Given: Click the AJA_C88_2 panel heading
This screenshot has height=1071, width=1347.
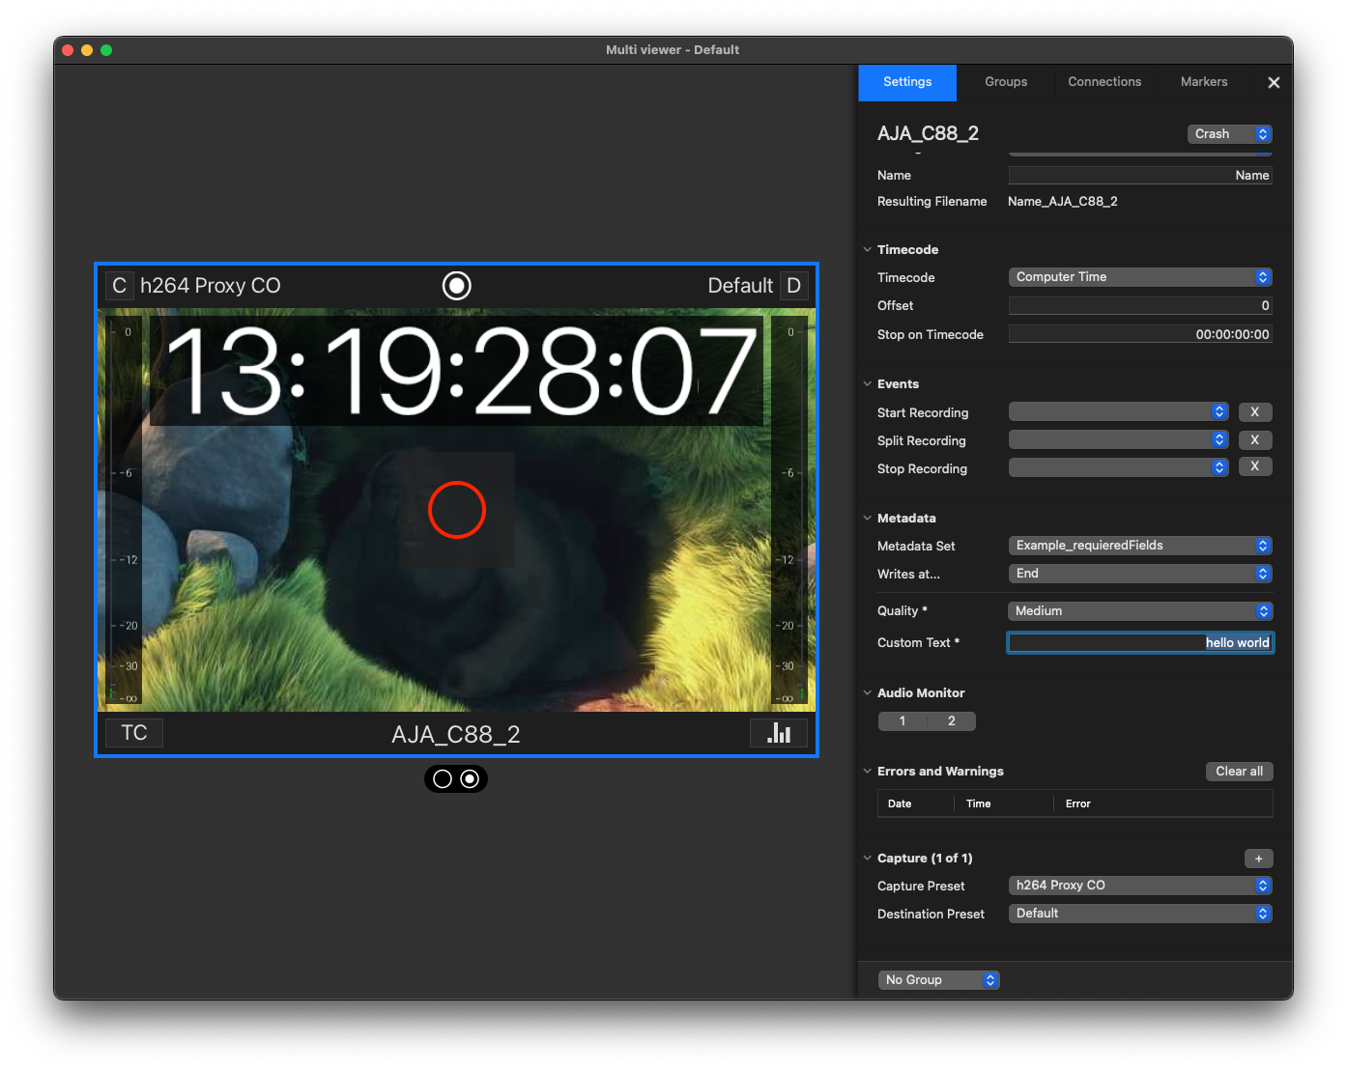Looking at the screenshot, I should (928, 134).
